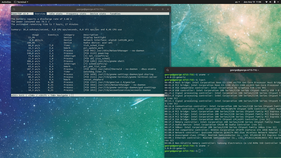Image resolution: width=281 pixels, height=158 pixels.
Task: Click the "Events/s" column header
Action: 53,35
